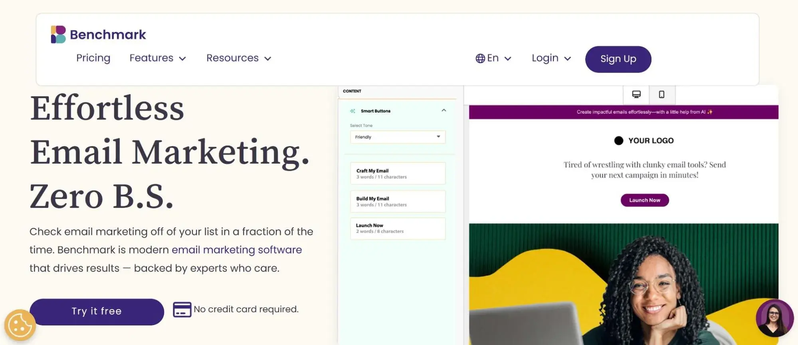Screen dimensions: 798x345
Task: Open the Resources menu
Action: point(238,58)
